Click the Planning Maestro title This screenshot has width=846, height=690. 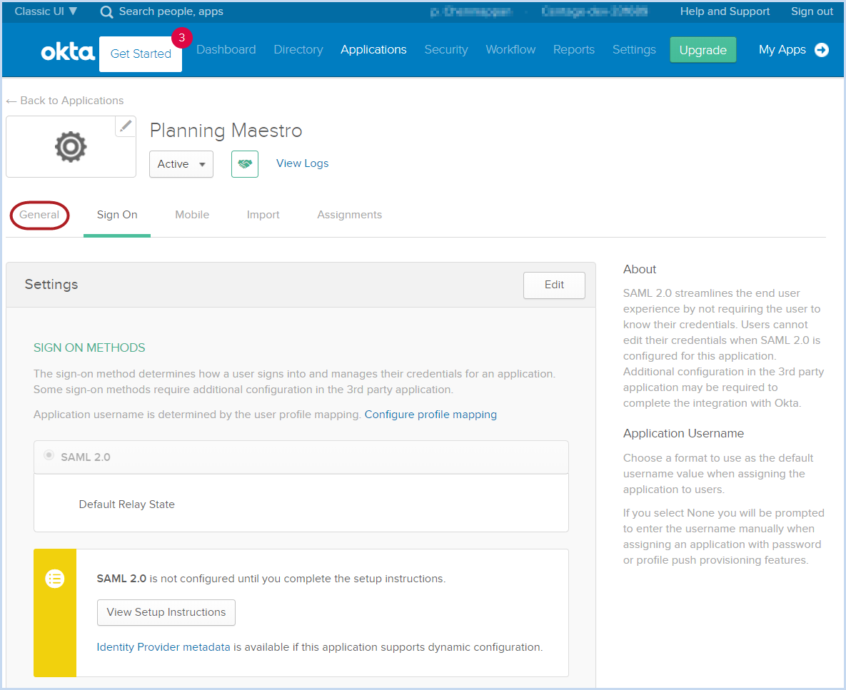tap(226, 131)
